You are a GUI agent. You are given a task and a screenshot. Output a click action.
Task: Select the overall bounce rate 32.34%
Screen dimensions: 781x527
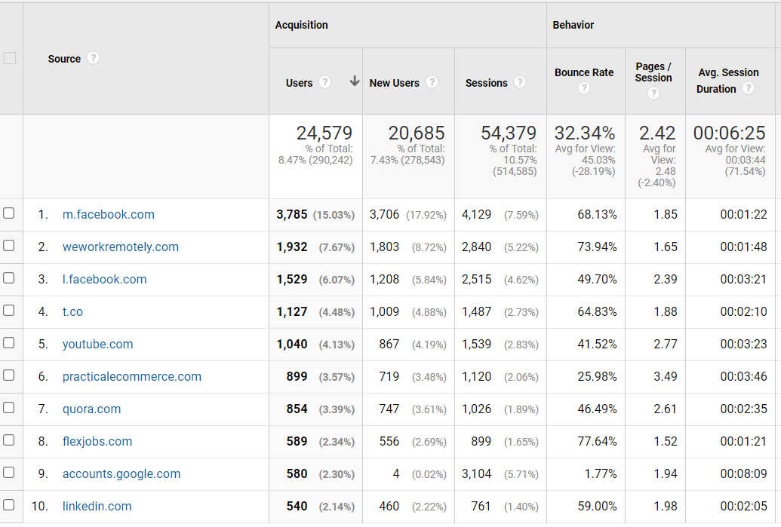[x=585, y=133]
